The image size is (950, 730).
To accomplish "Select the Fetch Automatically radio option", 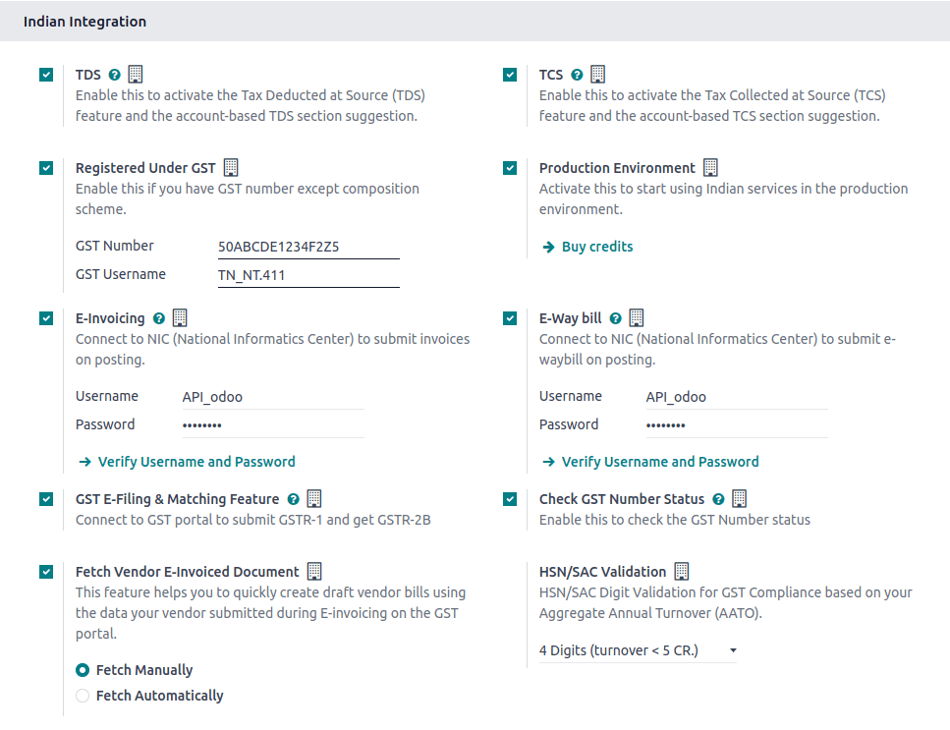I will coord(84,696).
